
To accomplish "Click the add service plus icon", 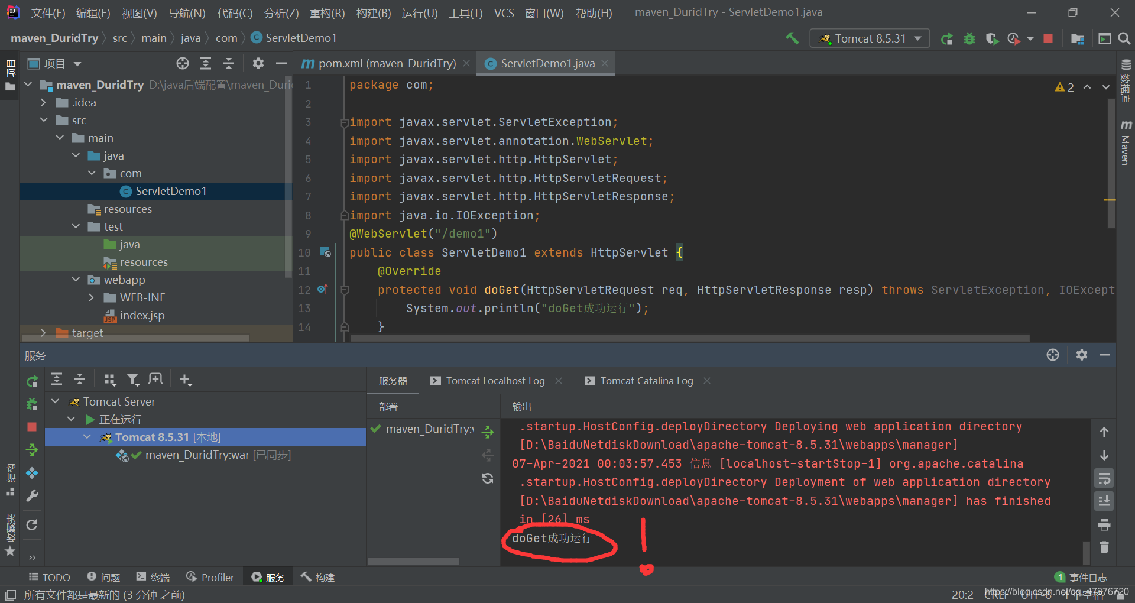I will (x=185, y=380).
